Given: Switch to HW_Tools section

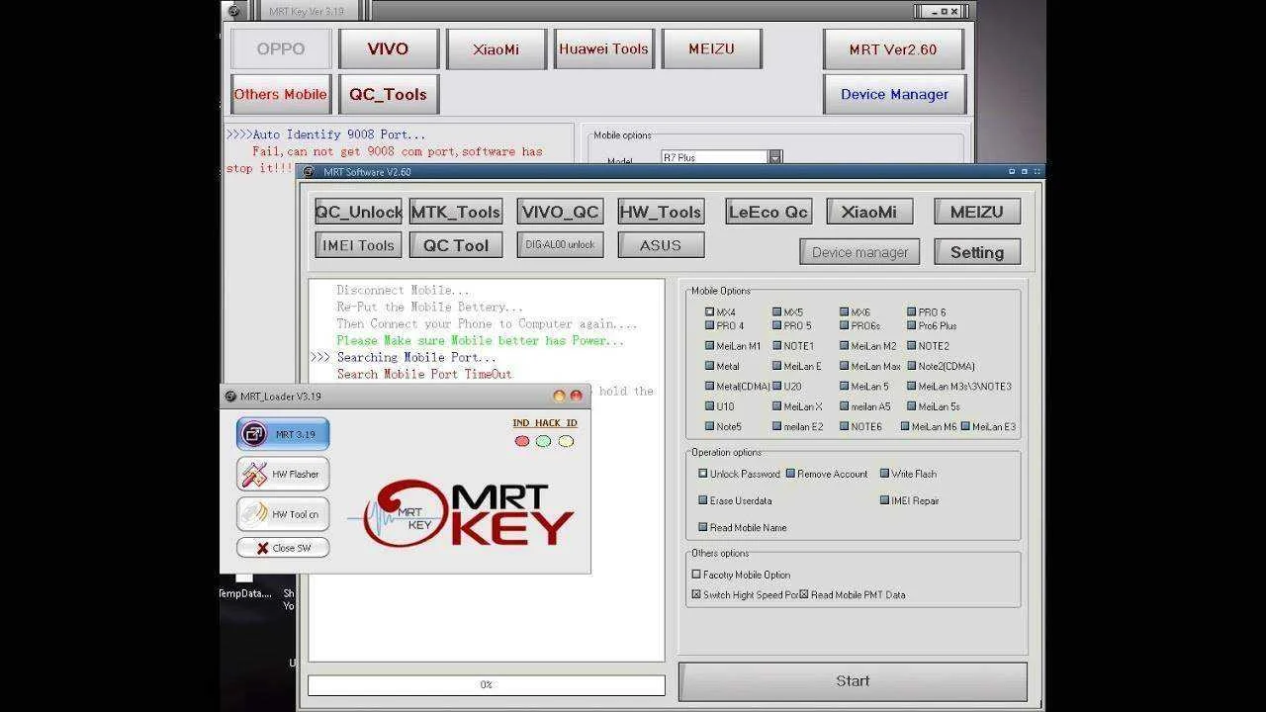Looking at the screenshot, I should coord(661,212).
